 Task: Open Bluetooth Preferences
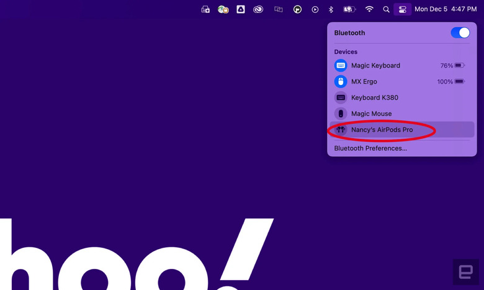tap(370, 149)
